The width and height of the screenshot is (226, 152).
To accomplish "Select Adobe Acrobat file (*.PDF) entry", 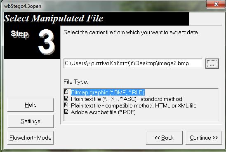I will [103, 112].
